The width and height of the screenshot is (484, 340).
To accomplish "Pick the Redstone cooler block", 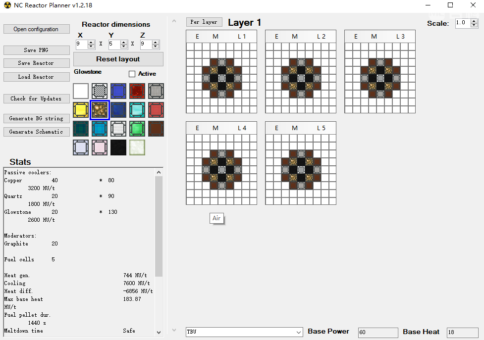I will coord(137,91).
